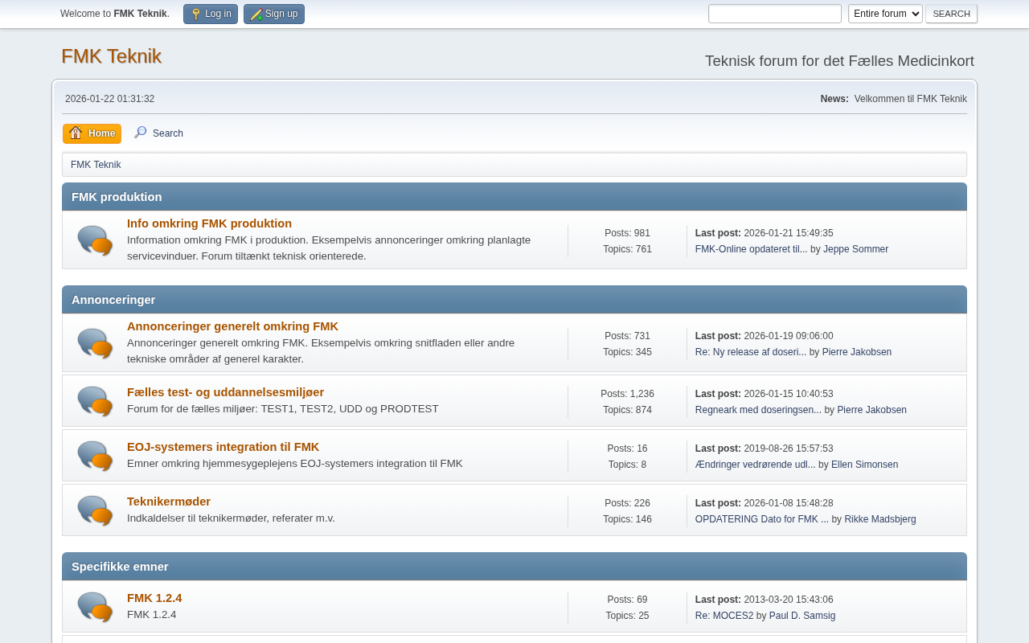The width and height of the screenshot is (1029, 643).
Task: Open last post Regneark med doseringsen...
Action: pyautogui.click(x=758, y=410)
